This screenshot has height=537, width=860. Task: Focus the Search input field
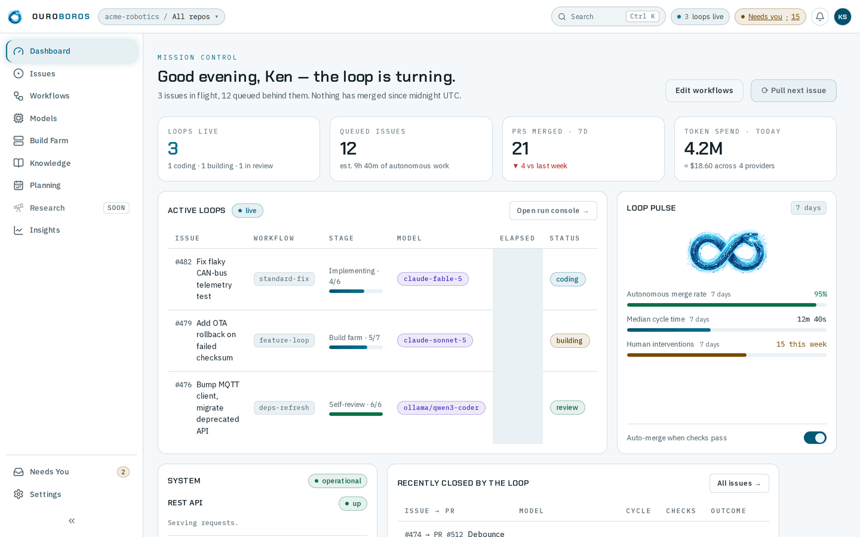coord(608,17)
